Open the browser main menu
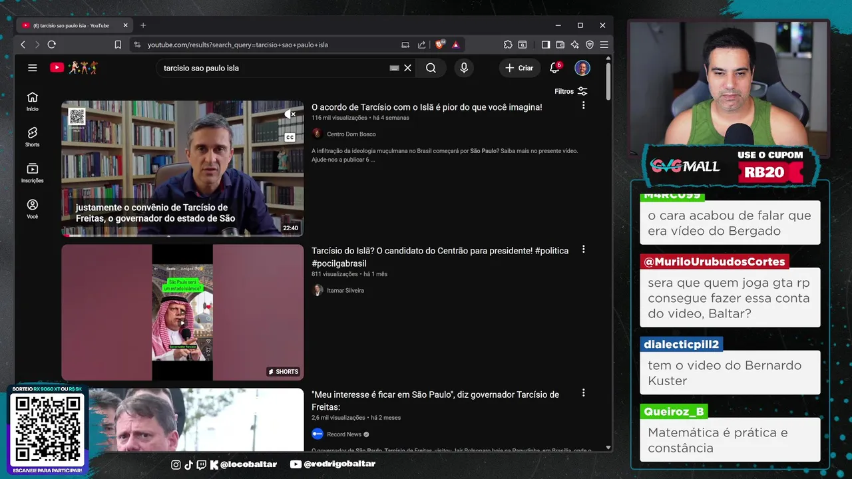The width and height of the screenshot is (852, 479). pos(604,45)
